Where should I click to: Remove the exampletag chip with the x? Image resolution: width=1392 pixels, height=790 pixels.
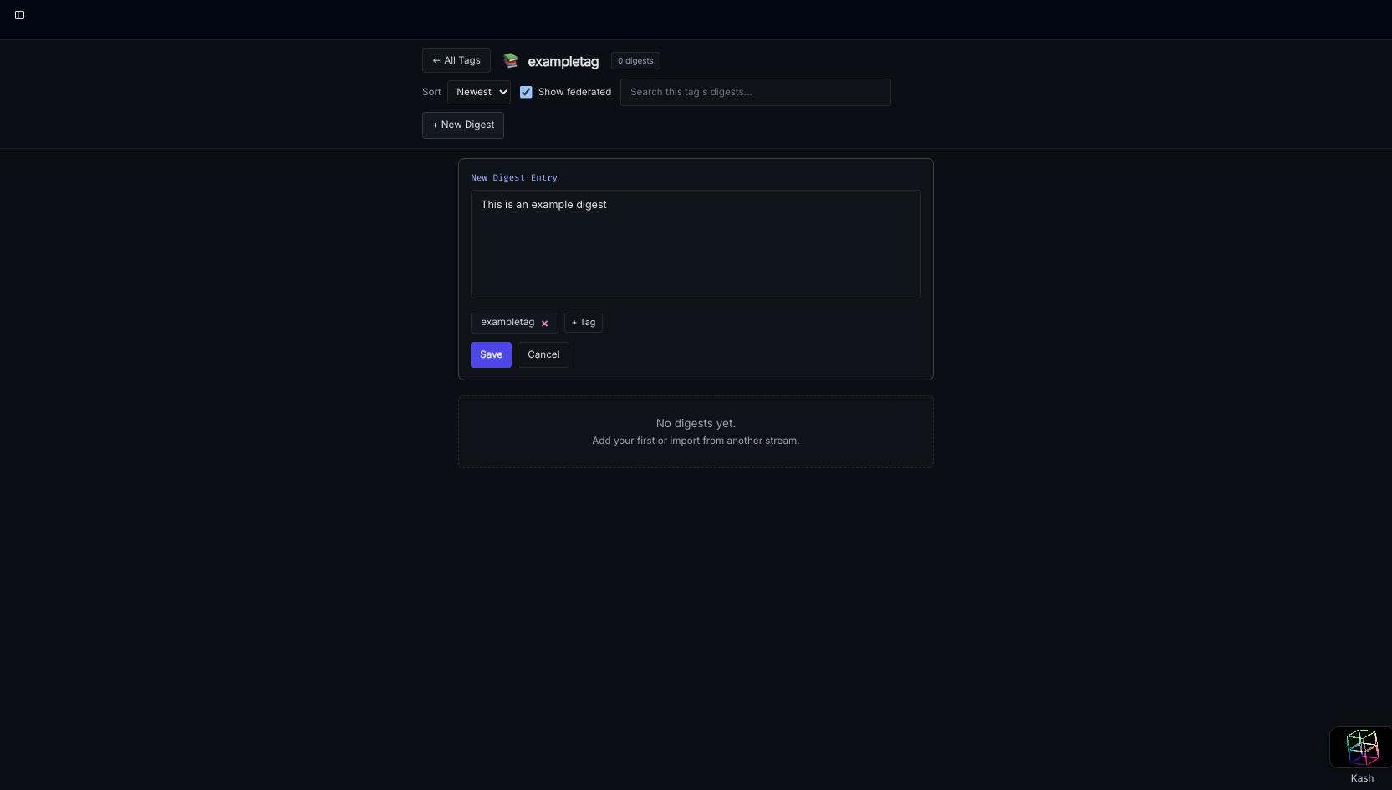[x=544, y=324]
